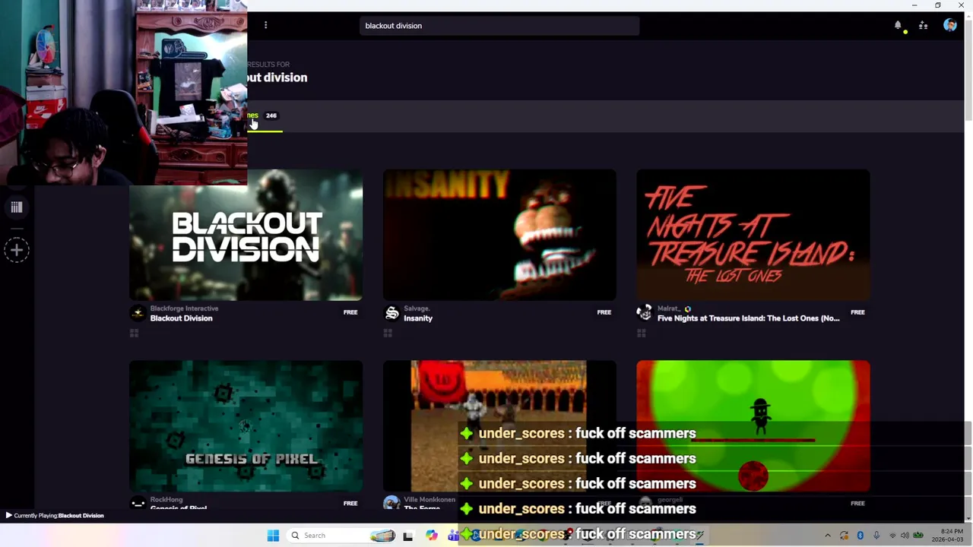Viewport: 973px width, 547px height.
Task: Open the game library icon in the sidebar
Action: click(16, 207)
